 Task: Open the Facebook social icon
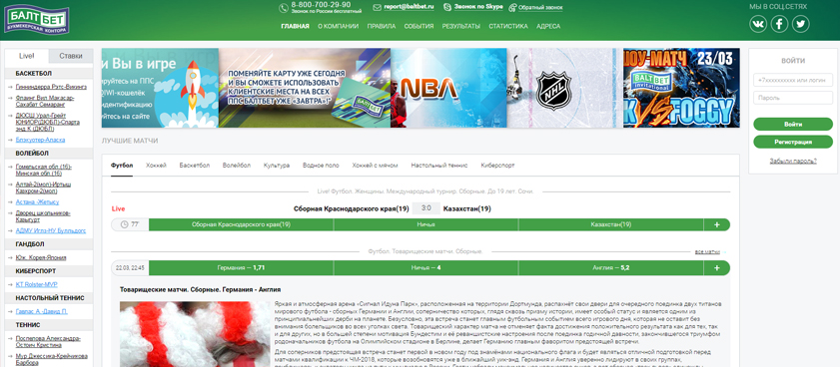click(779, 24)
